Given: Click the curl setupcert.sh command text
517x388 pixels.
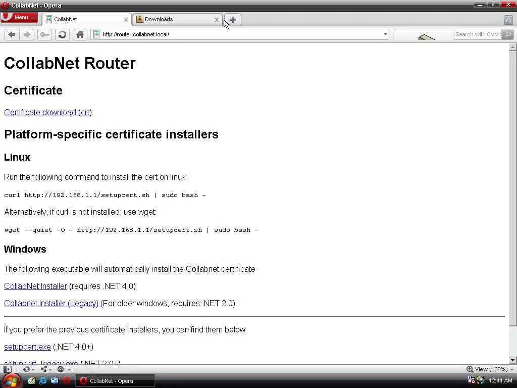Looking at the screenshot, I should pos(105,195).
